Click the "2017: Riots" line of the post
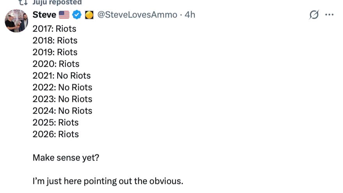Image resolution: width=343 pixels, height=193 pixels. coord(54,29)
